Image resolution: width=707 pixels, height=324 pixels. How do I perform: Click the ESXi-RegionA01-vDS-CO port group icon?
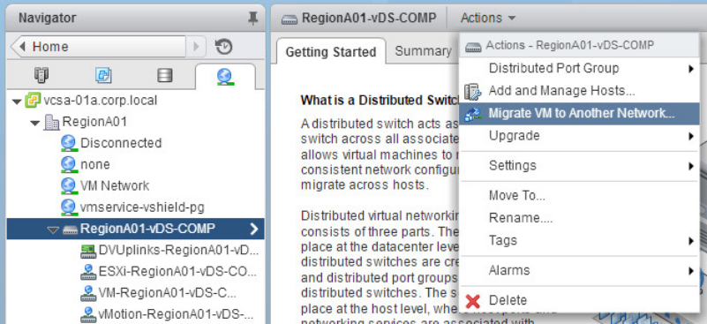[88, 272]
